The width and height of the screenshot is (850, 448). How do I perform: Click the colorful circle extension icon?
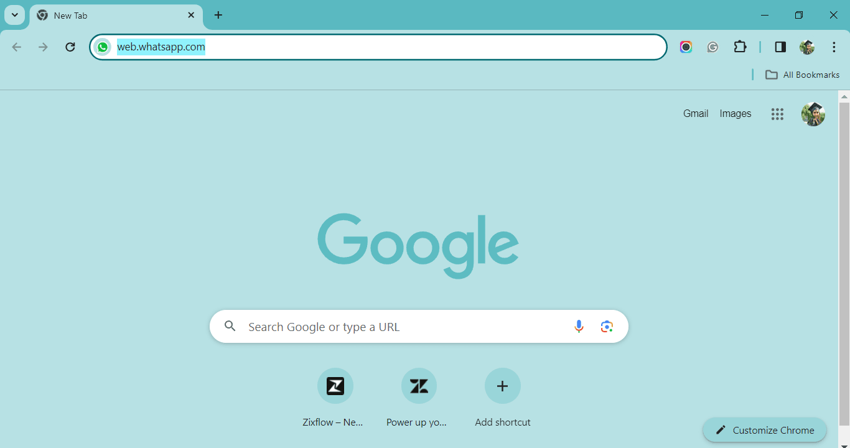[686, 47]
